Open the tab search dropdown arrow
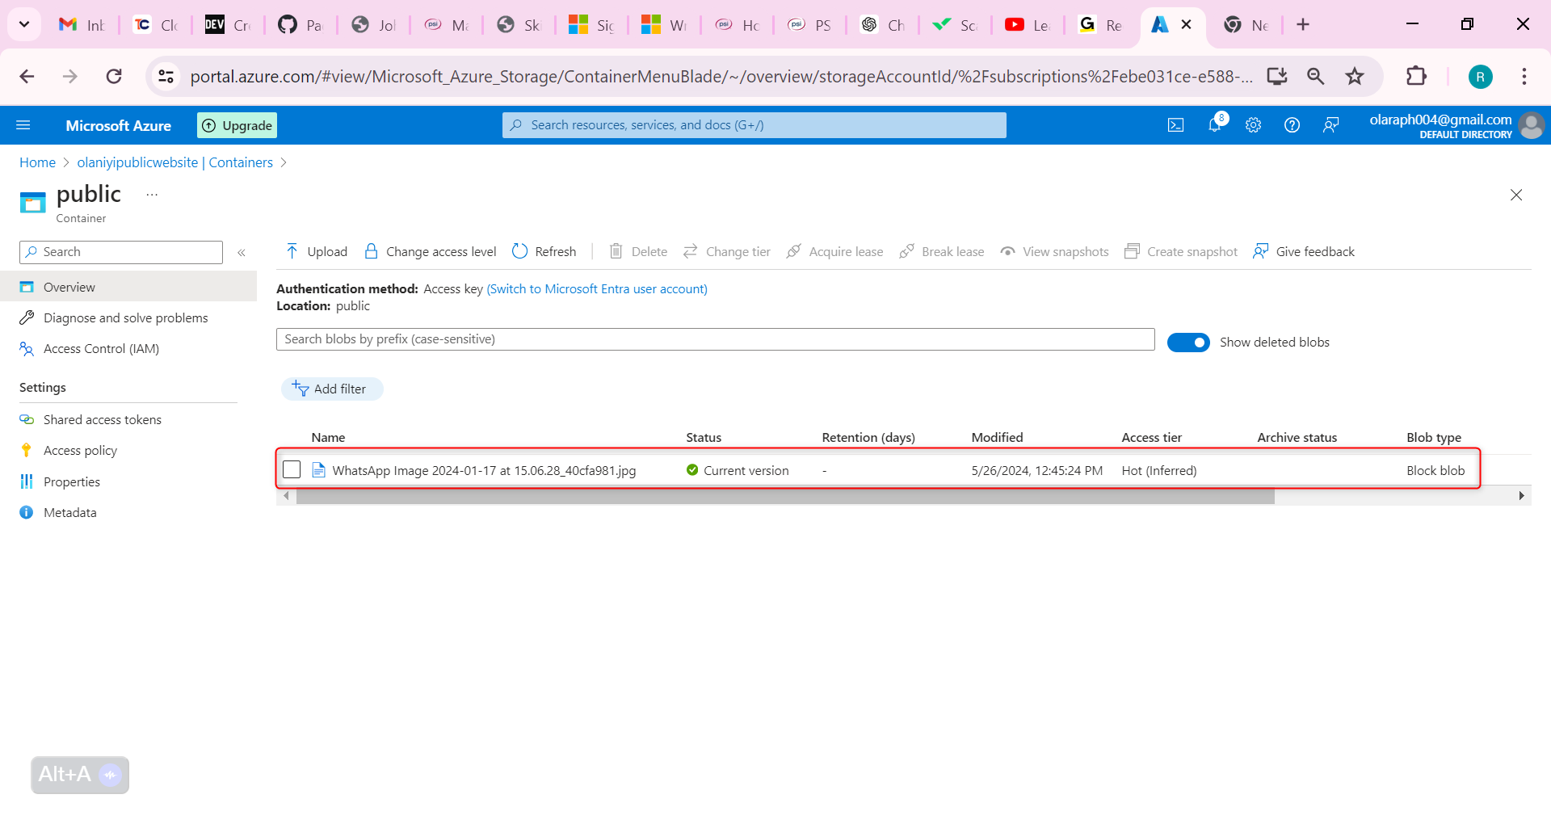This screenshot has height=824, width=1551. tap(24, 24)
